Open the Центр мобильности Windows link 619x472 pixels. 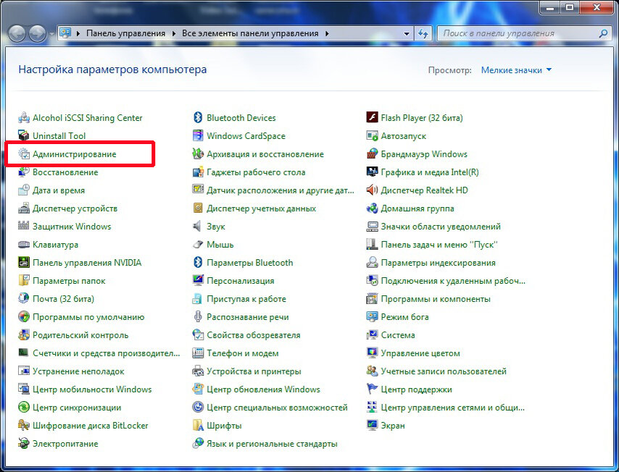click(92, 389)
